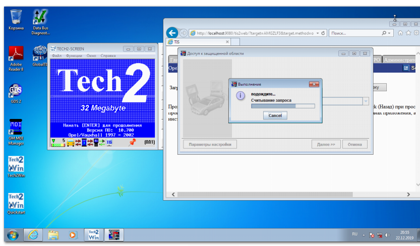Click the blue interface module icon in Tech2 status bar

click(x=84, y=142)
